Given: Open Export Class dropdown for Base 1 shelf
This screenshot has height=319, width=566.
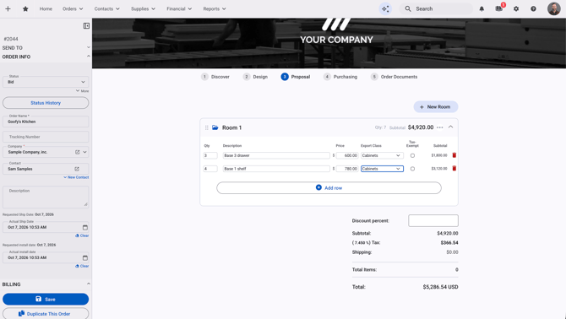Looking at the screenshot, I should (x=382, y=169).
